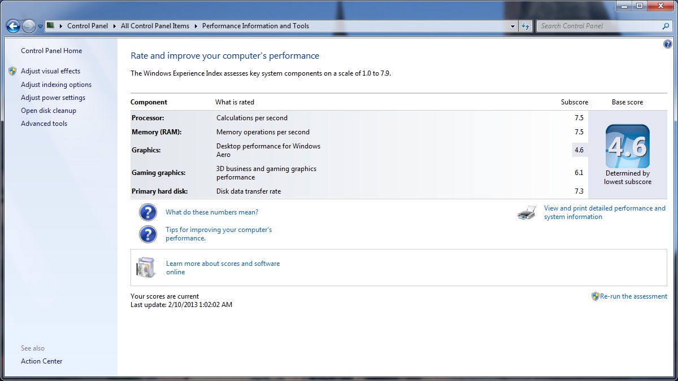Click Disk data transfer rate description
Viewport: 678px width, 381px height.
[x=249, y=191]
